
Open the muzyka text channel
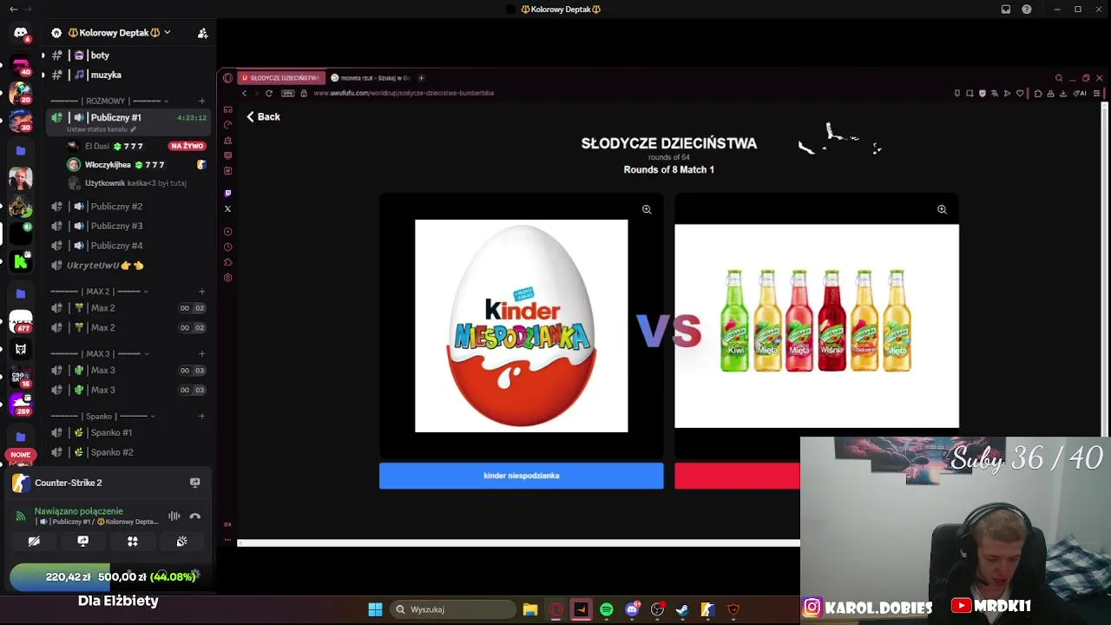point(106,75)
